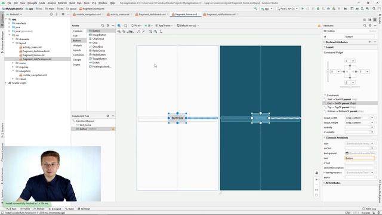Open the Build menu
Viewport: 382px width, 215px height.
(x=72, y=3)
